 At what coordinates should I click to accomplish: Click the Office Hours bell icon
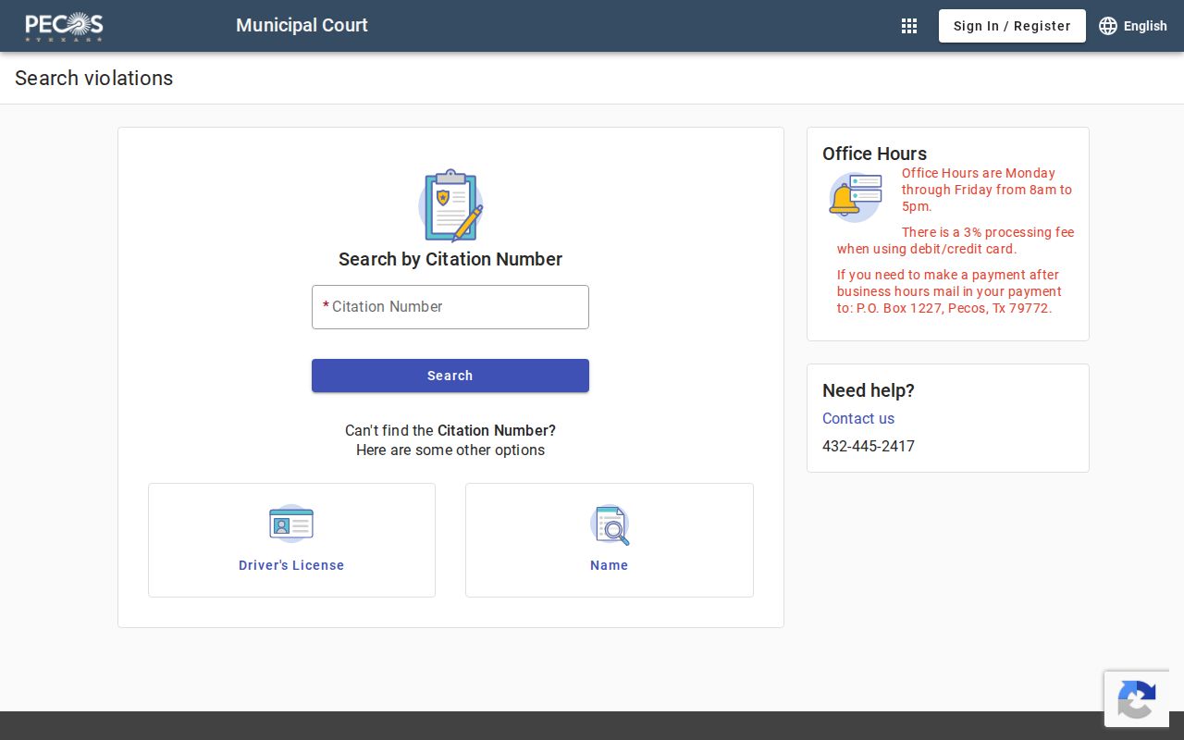point(855,197)
